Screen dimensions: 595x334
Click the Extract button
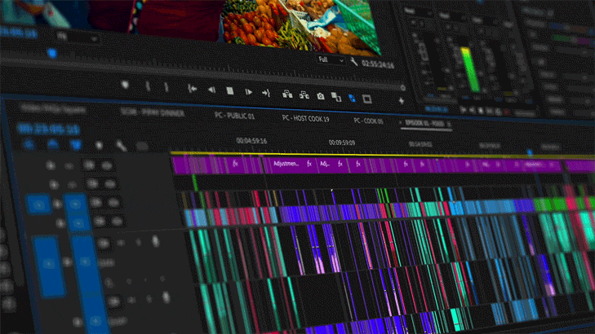point(304,95)
